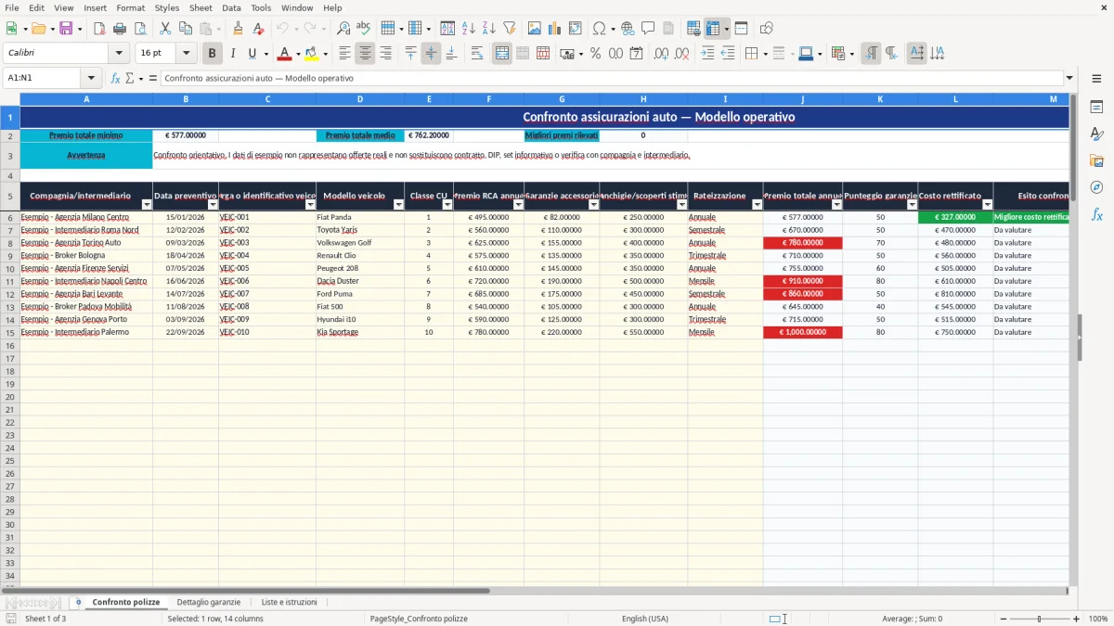The image size is (1114, 626).
Task: Run the spelling check
Action: tap(364, 29)
